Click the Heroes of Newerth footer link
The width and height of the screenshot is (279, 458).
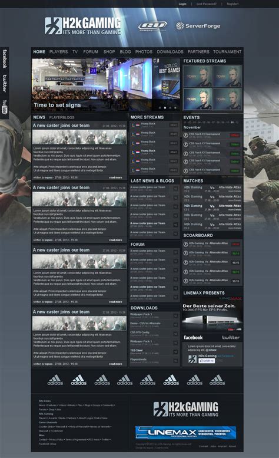click(x=99, y=427)
